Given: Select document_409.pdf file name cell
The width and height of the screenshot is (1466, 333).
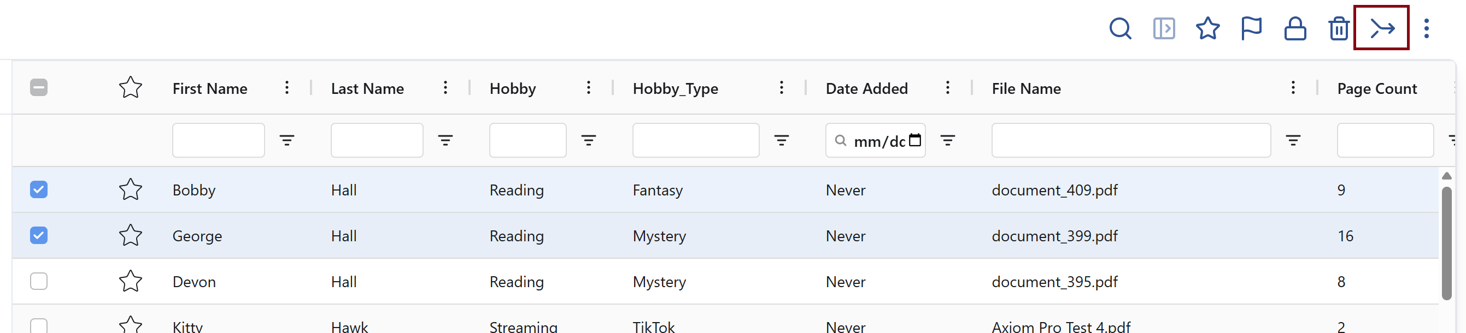Looking at the screenshot, I should point(1054,190).
